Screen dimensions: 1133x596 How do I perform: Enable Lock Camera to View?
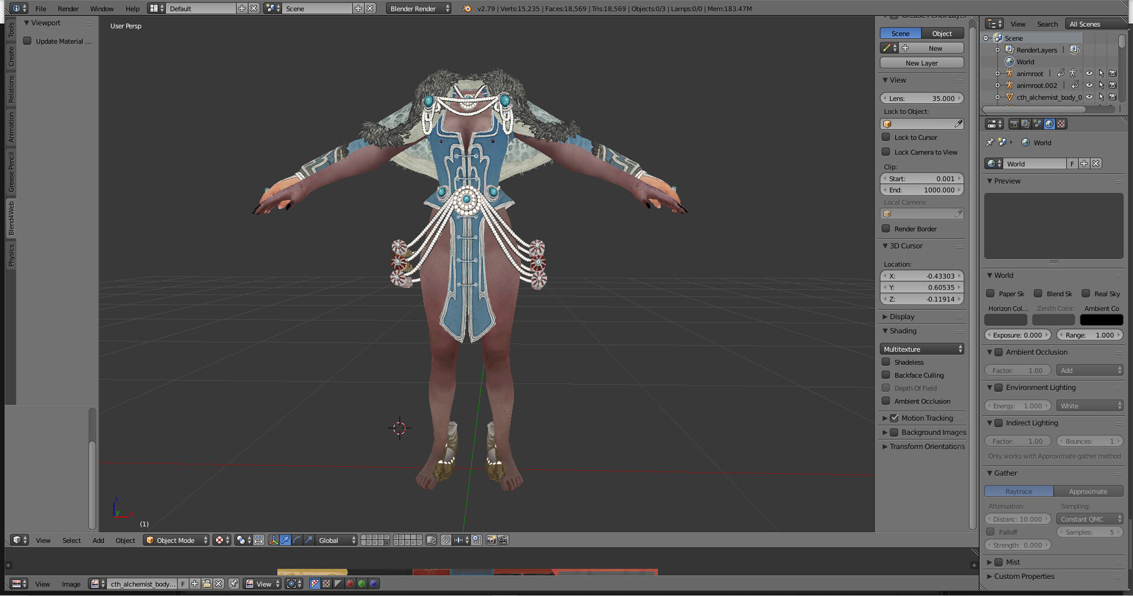(886, 152)
